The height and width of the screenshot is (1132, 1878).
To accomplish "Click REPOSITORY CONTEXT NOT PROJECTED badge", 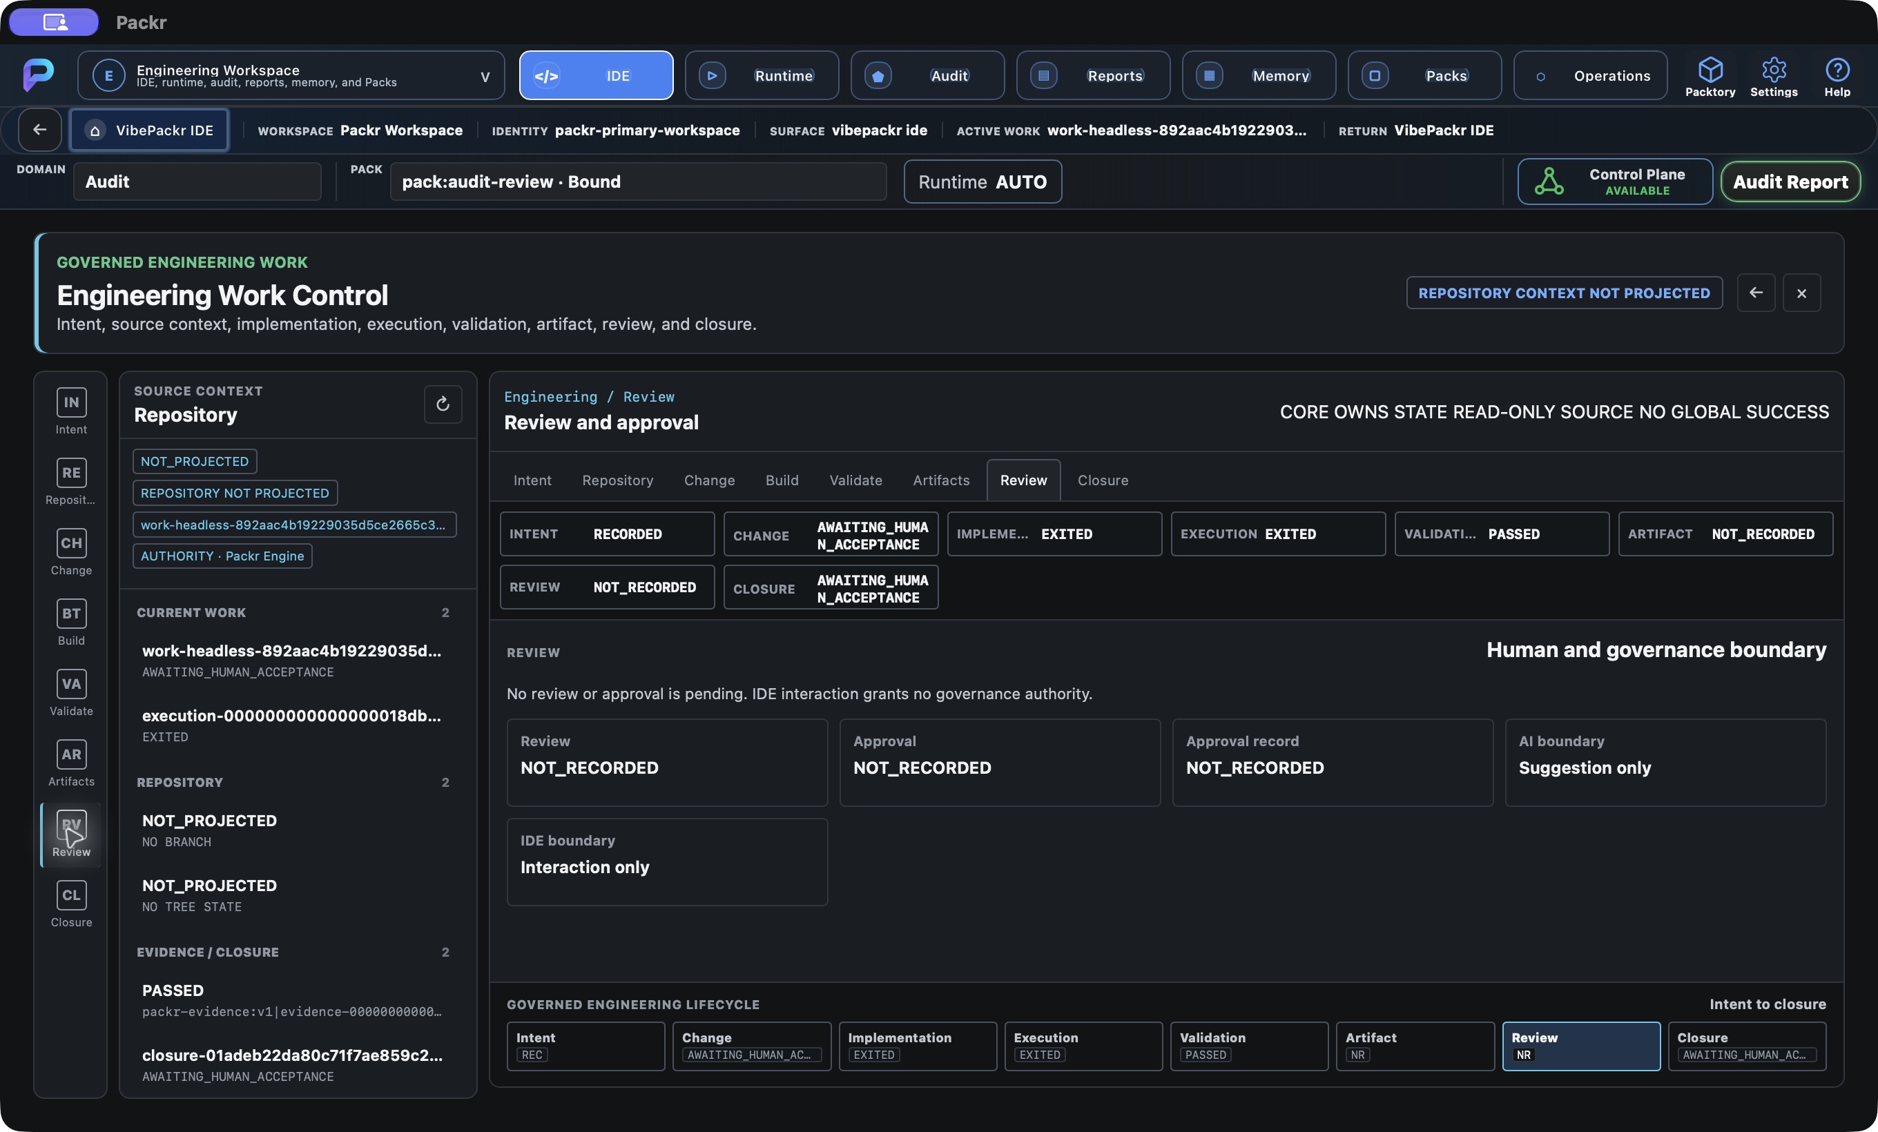I will (x=1564, y=293).
